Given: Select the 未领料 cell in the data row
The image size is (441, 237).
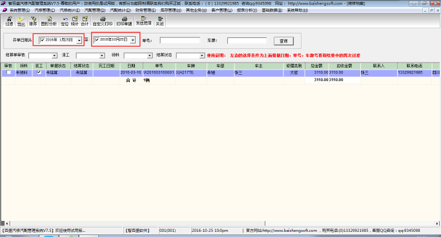Looking at the screenshot, I should pyautogui.click(x=24, y=73).
